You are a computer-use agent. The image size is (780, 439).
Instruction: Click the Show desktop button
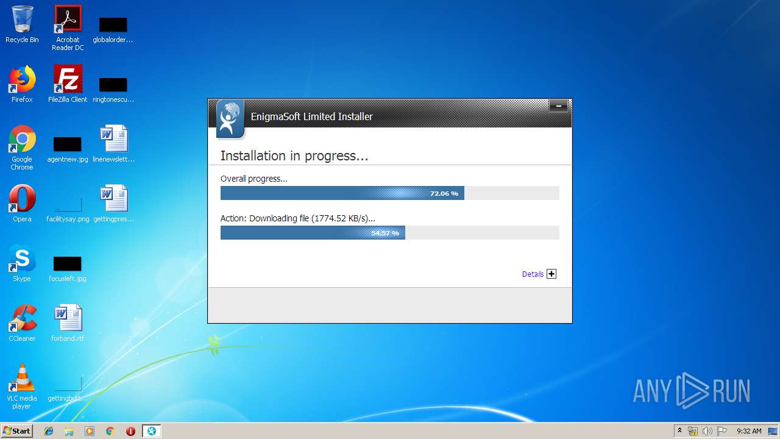(x=773, y=431)
